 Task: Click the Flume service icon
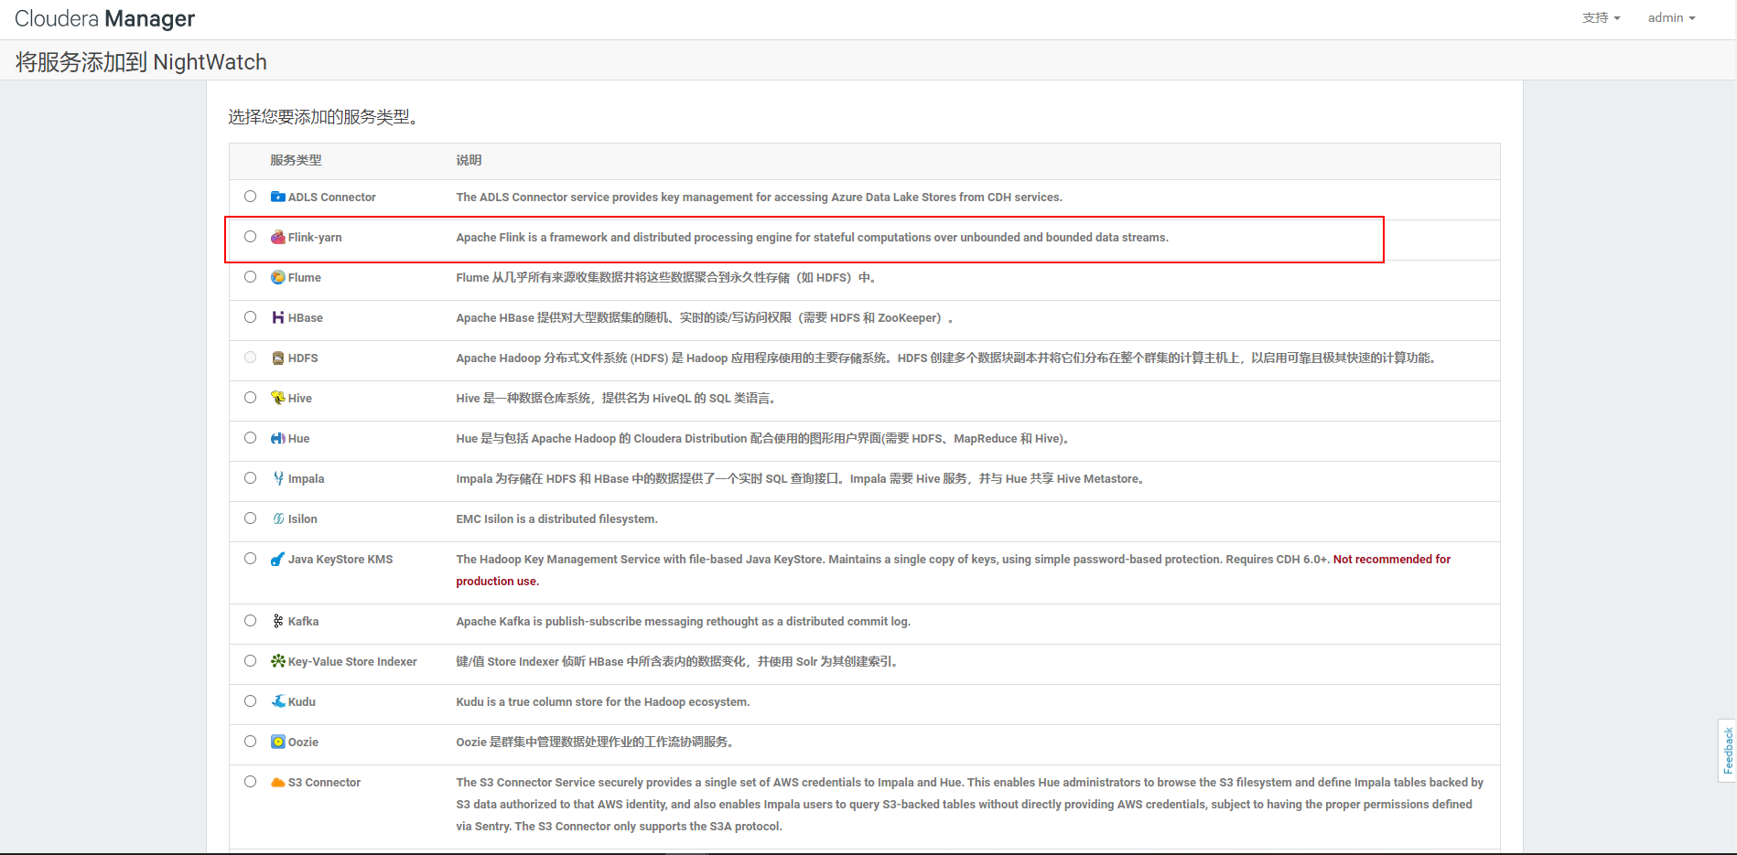(x=278, y=277)
